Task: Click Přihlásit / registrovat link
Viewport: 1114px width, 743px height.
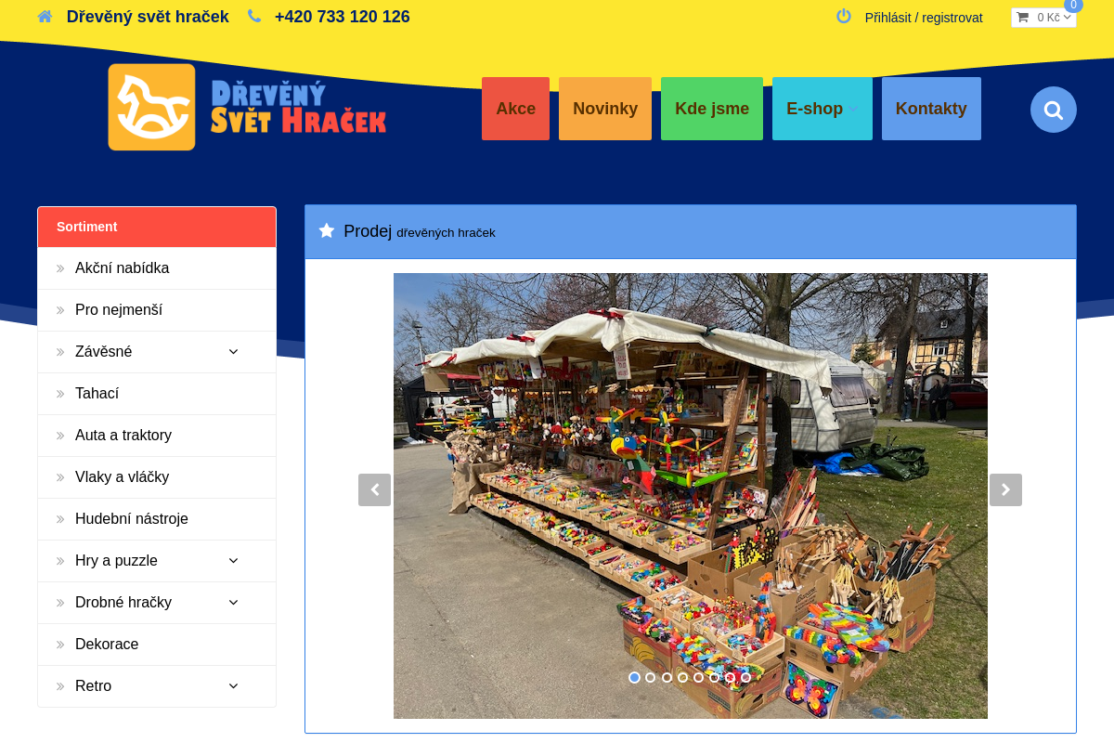Action: [923, 18]
